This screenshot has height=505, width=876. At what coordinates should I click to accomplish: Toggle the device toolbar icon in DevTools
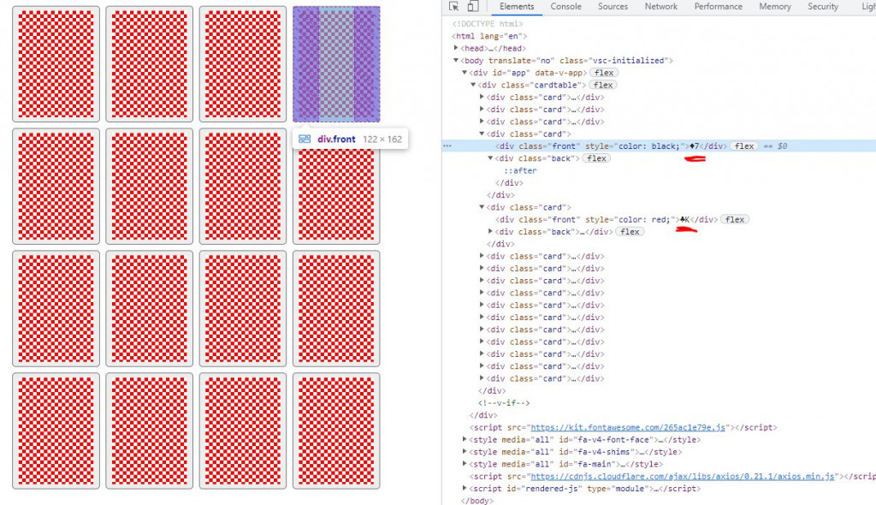click(472, 6)
